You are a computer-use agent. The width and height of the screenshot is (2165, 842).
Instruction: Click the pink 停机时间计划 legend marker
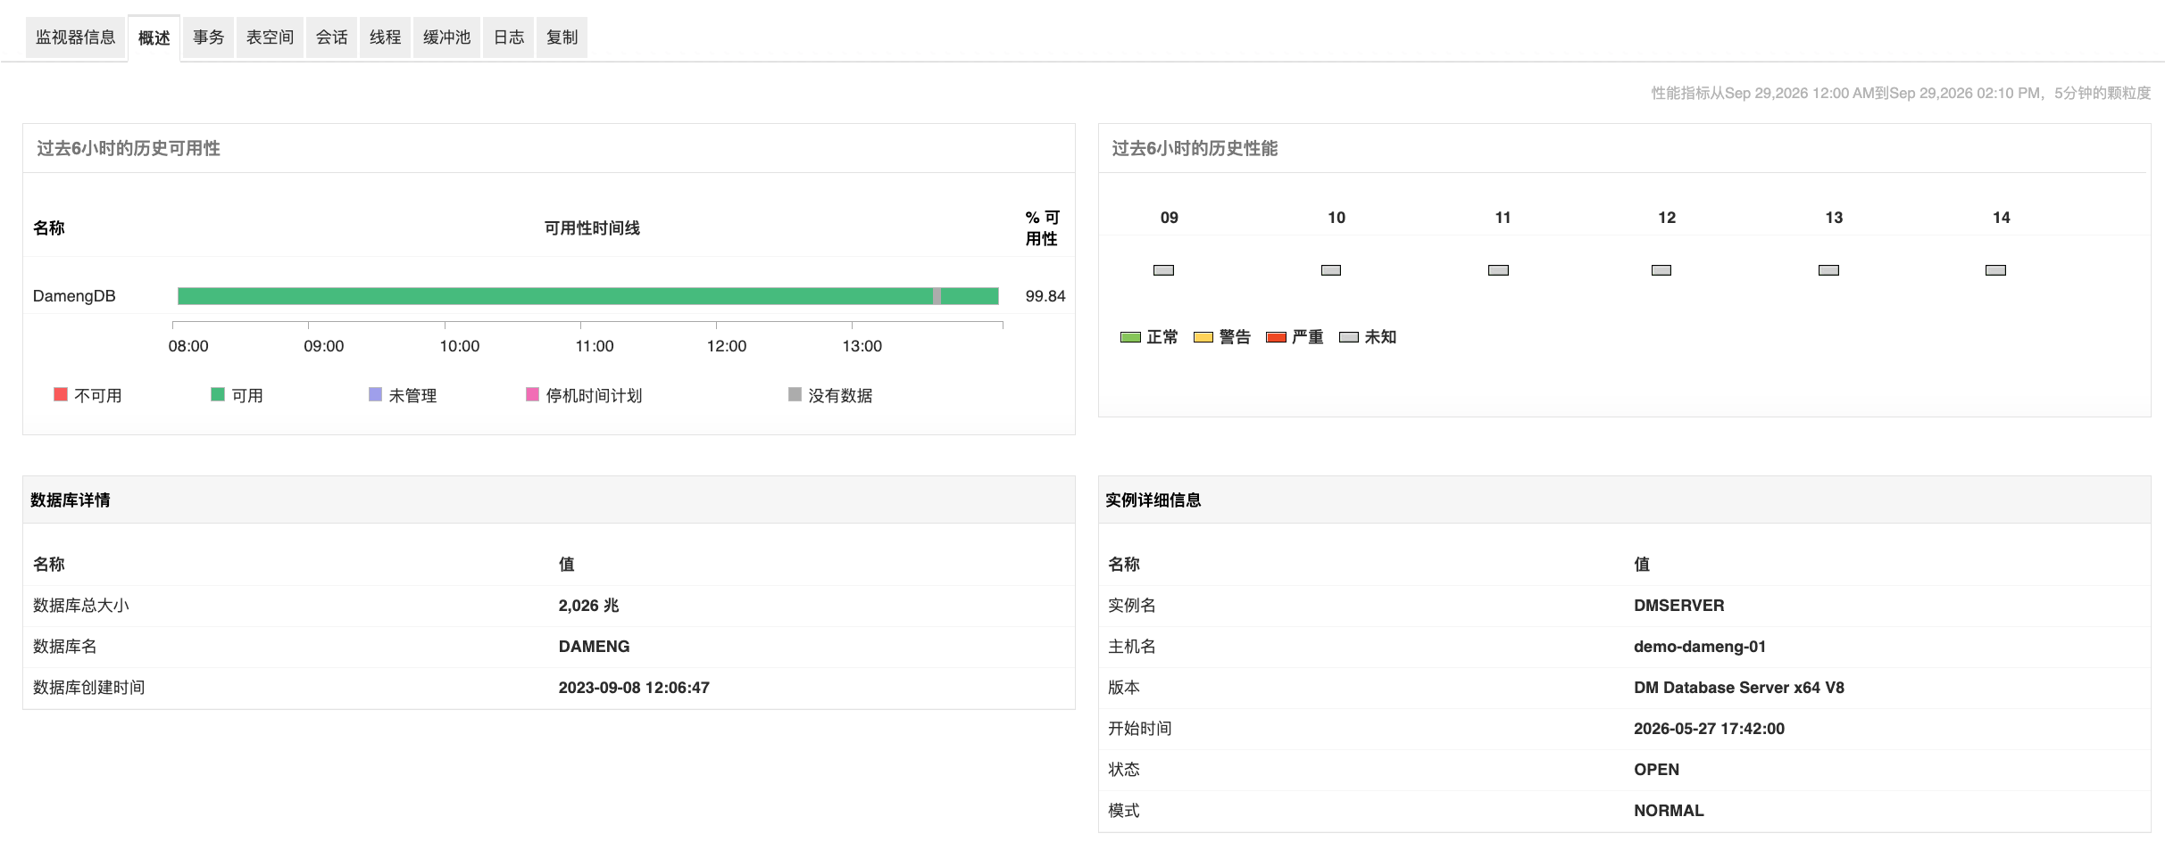point(532,394)
